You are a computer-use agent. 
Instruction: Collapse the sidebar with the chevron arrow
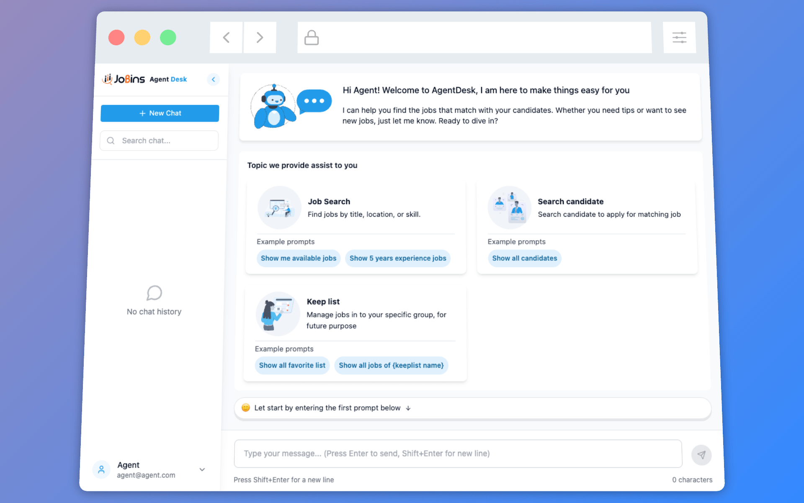(213, 79)
